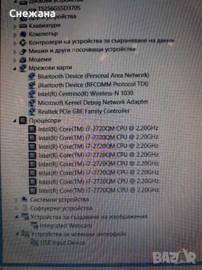202x270 pixels.
Task: Expand the Контролери на устройства storage node
Action: click(x=15, y=43)
